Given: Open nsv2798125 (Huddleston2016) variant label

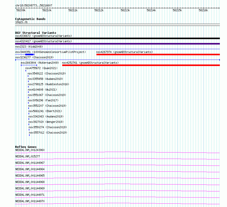Looking at the screenshot, I should [x=48, y=84].
